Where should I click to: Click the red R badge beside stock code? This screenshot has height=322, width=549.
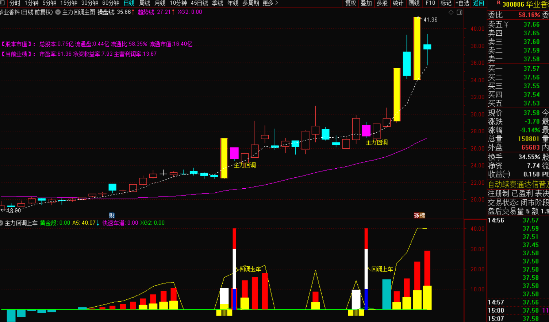point(499,3)
